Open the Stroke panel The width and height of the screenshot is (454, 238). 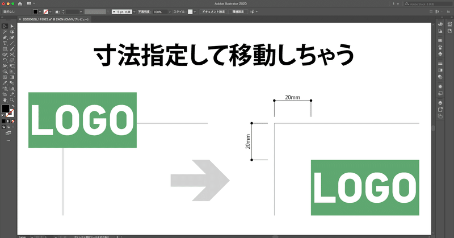pos(440,63)
